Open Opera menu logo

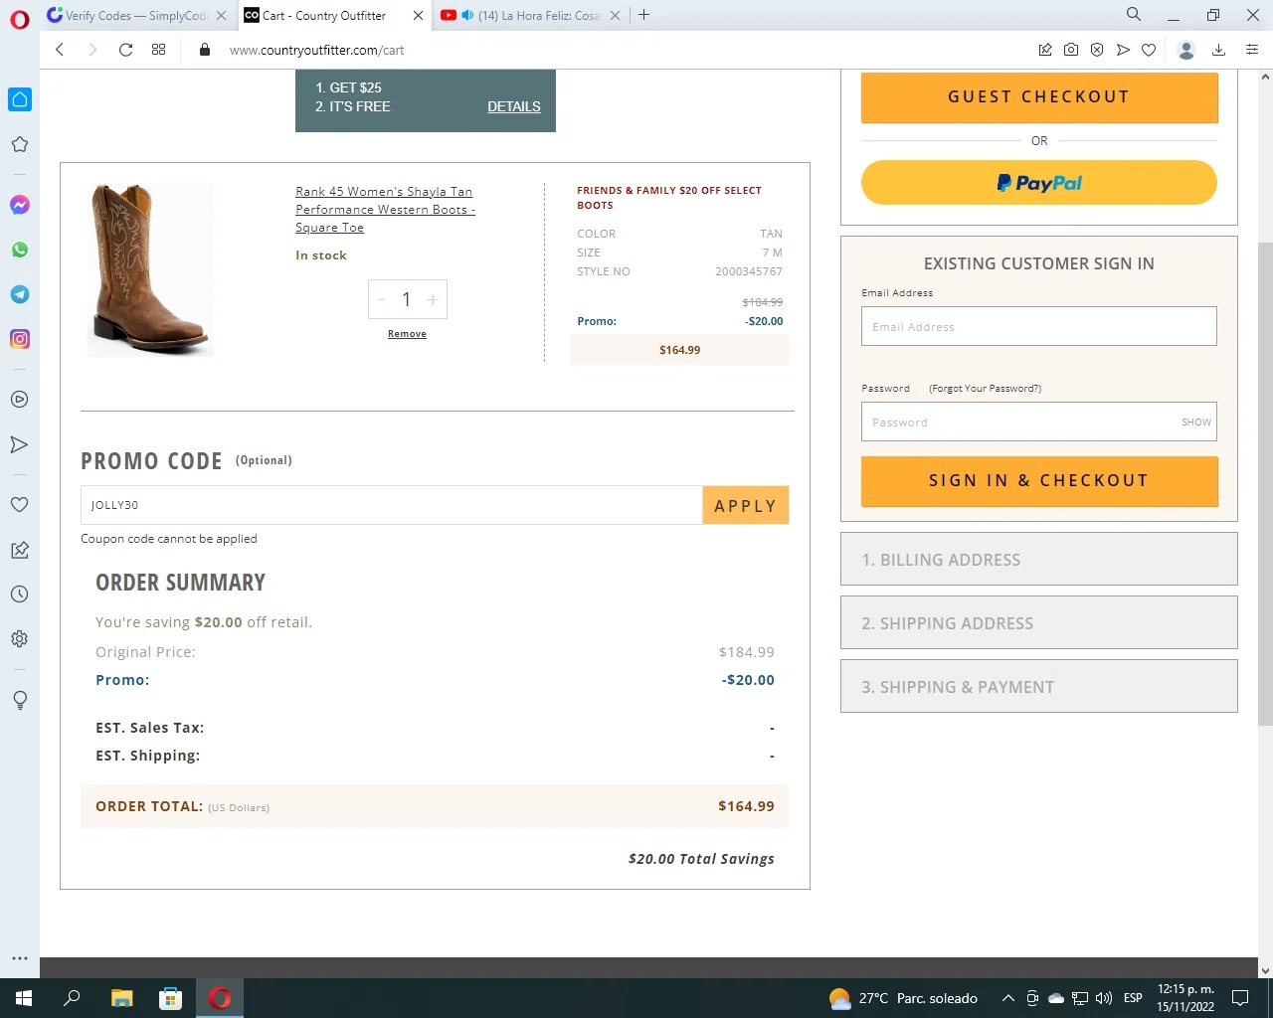20,20
